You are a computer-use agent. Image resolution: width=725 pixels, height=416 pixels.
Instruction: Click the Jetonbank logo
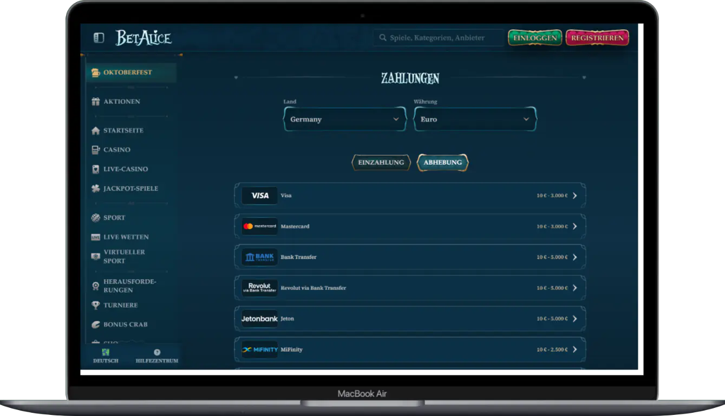point(260,319)
